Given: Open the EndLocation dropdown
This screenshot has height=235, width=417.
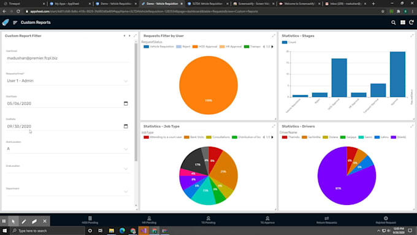Looking at the screenshot, I should pos(67,169).
